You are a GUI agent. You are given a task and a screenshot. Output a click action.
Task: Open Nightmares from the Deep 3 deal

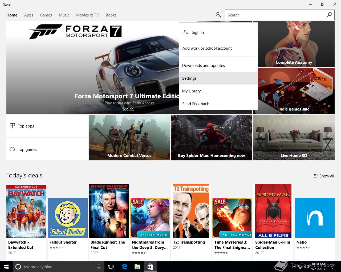click(150, 218)
